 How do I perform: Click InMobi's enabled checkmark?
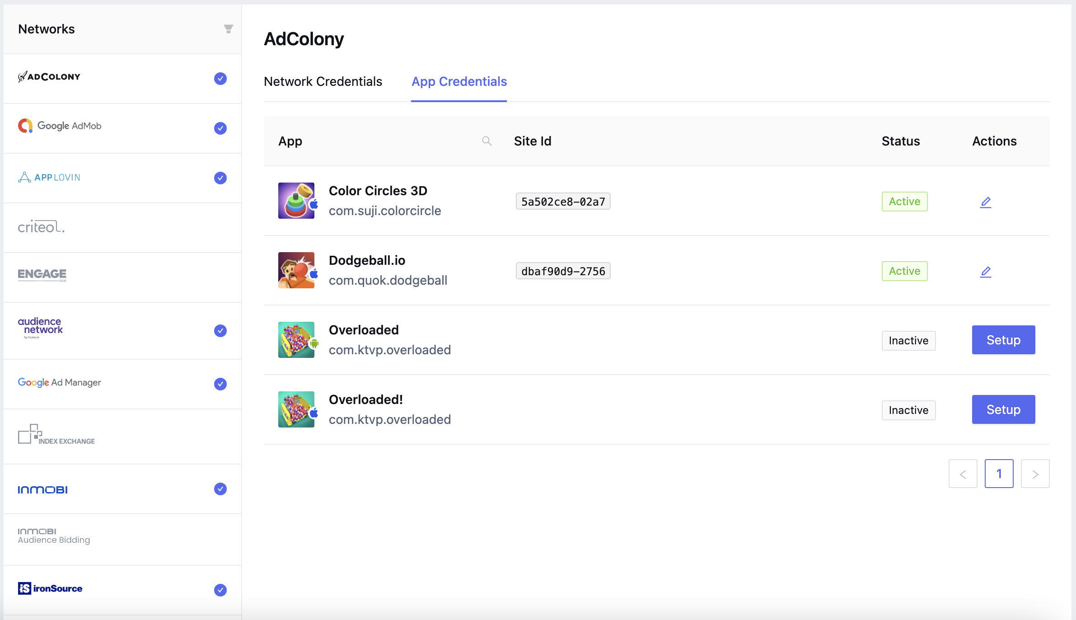click(220, 489)
